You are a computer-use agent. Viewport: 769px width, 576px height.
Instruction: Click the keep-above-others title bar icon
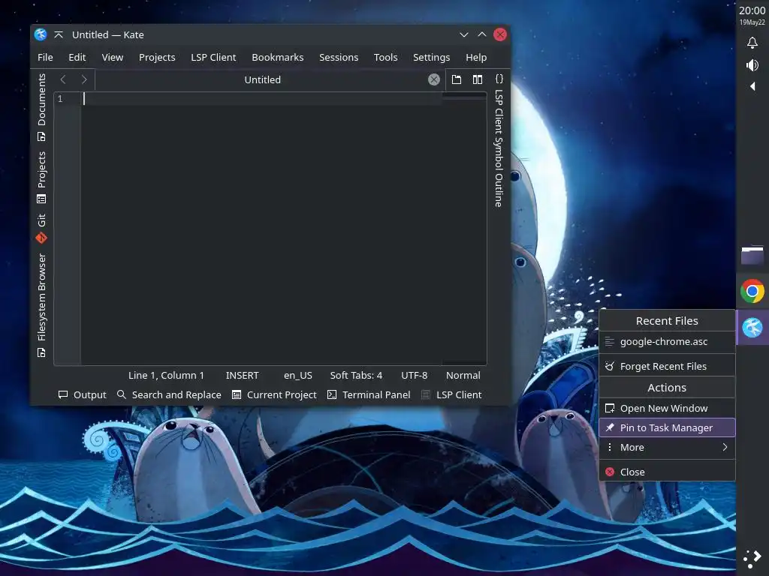click(x=59, y=34)
